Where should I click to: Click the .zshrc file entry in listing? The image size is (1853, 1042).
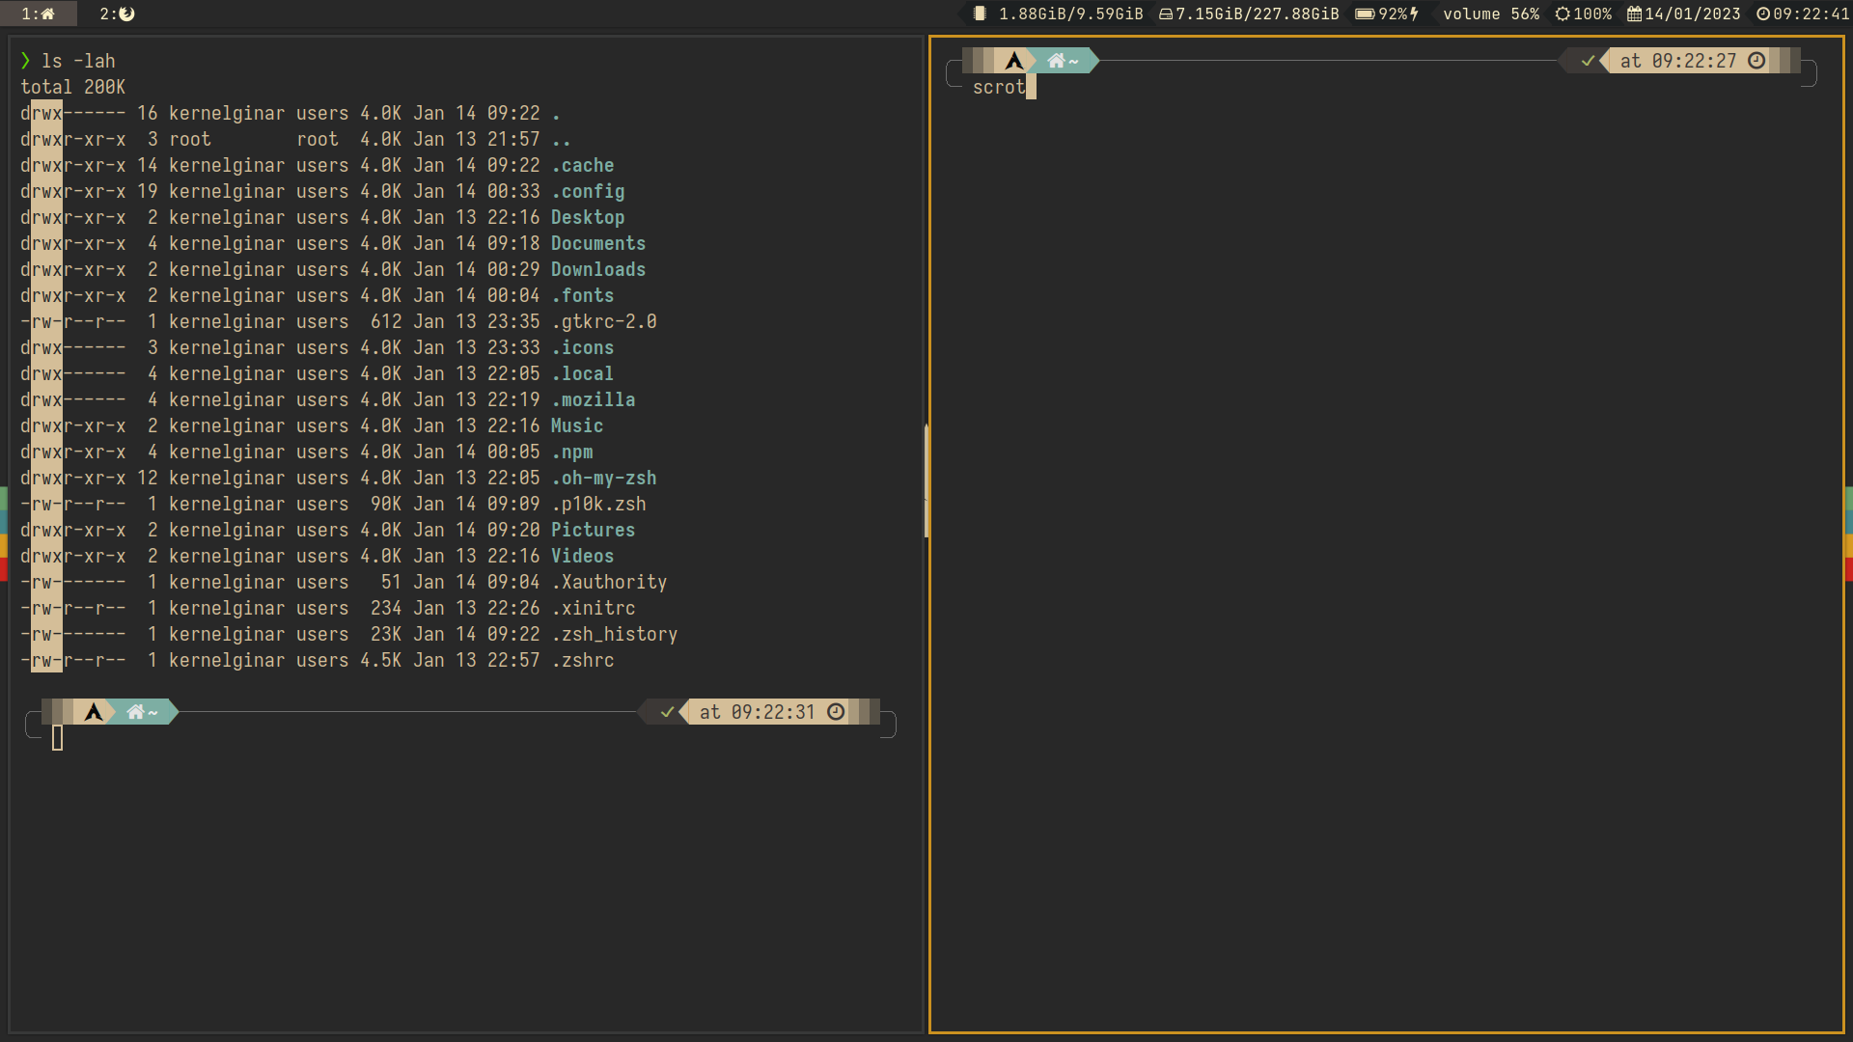582,660
